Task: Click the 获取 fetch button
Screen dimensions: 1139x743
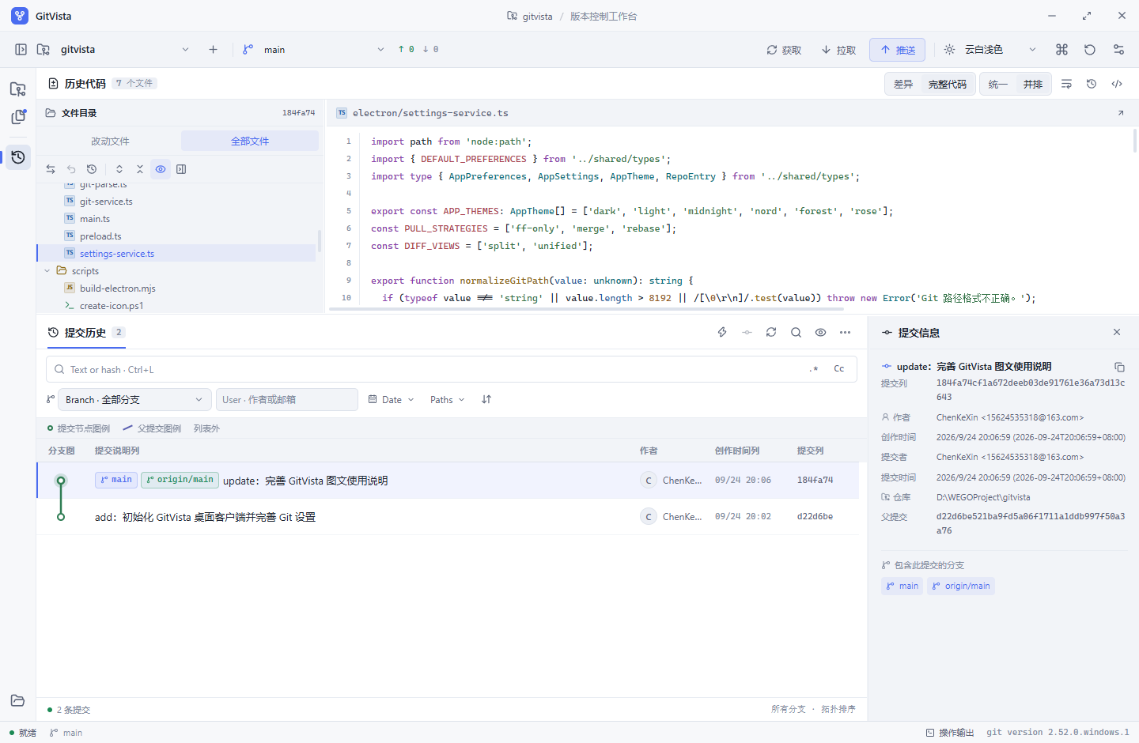Action: [x=784, y=50]
